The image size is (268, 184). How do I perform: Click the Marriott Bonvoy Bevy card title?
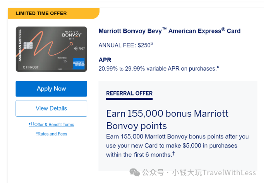click(x=169, y=31)
